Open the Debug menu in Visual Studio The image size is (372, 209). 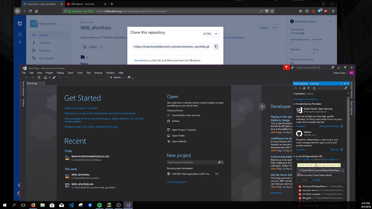tap(60, 73)
